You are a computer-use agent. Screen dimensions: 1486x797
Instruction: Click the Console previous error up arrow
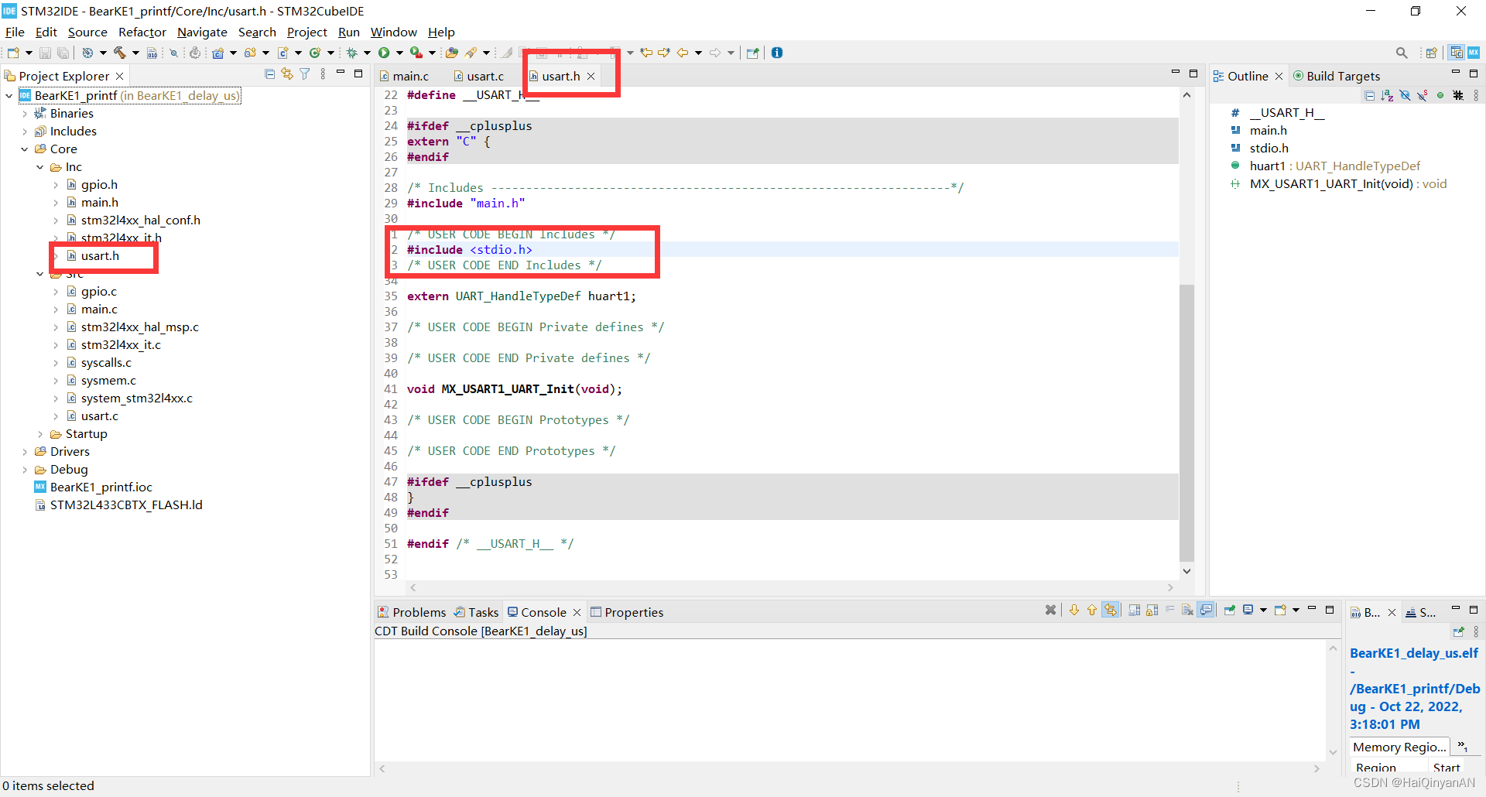pyautogui.click(x=1092, y=610)
